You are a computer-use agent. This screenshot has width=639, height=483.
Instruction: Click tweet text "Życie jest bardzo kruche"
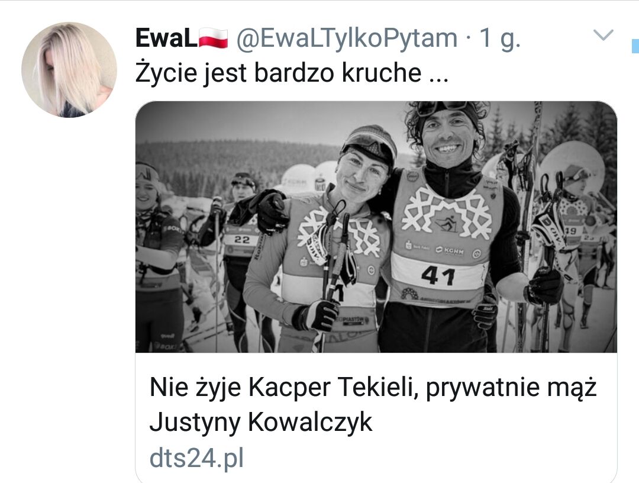point(278,73)
